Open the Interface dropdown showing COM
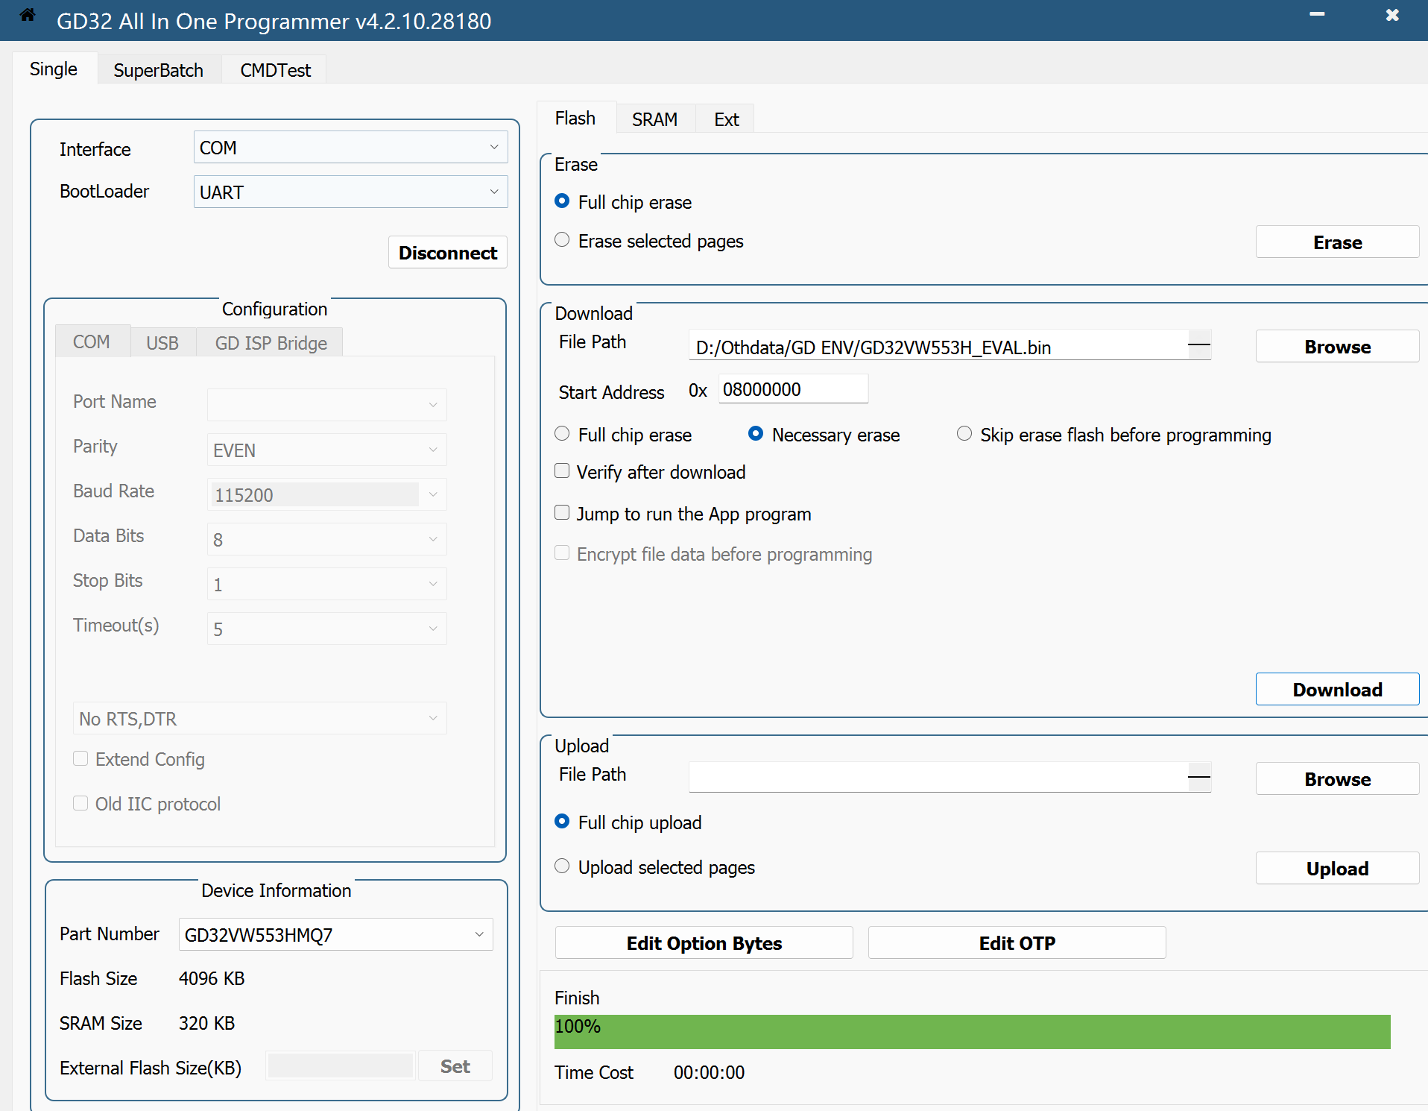 [x=350, y=148]
